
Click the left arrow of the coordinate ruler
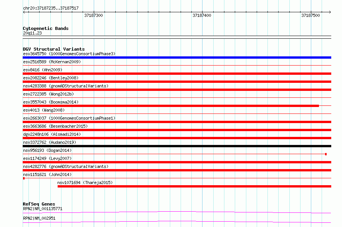tap(24, 12)
